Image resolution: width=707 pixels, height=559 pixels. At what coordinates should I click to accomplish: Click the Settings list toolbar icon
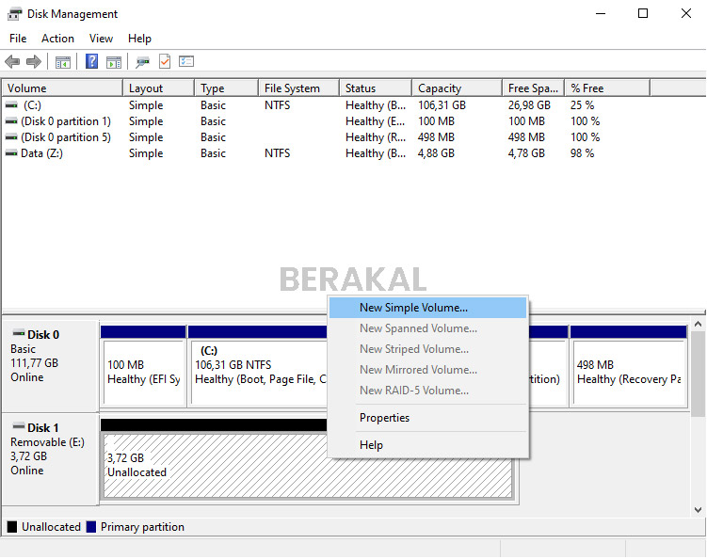click(186, 62)
